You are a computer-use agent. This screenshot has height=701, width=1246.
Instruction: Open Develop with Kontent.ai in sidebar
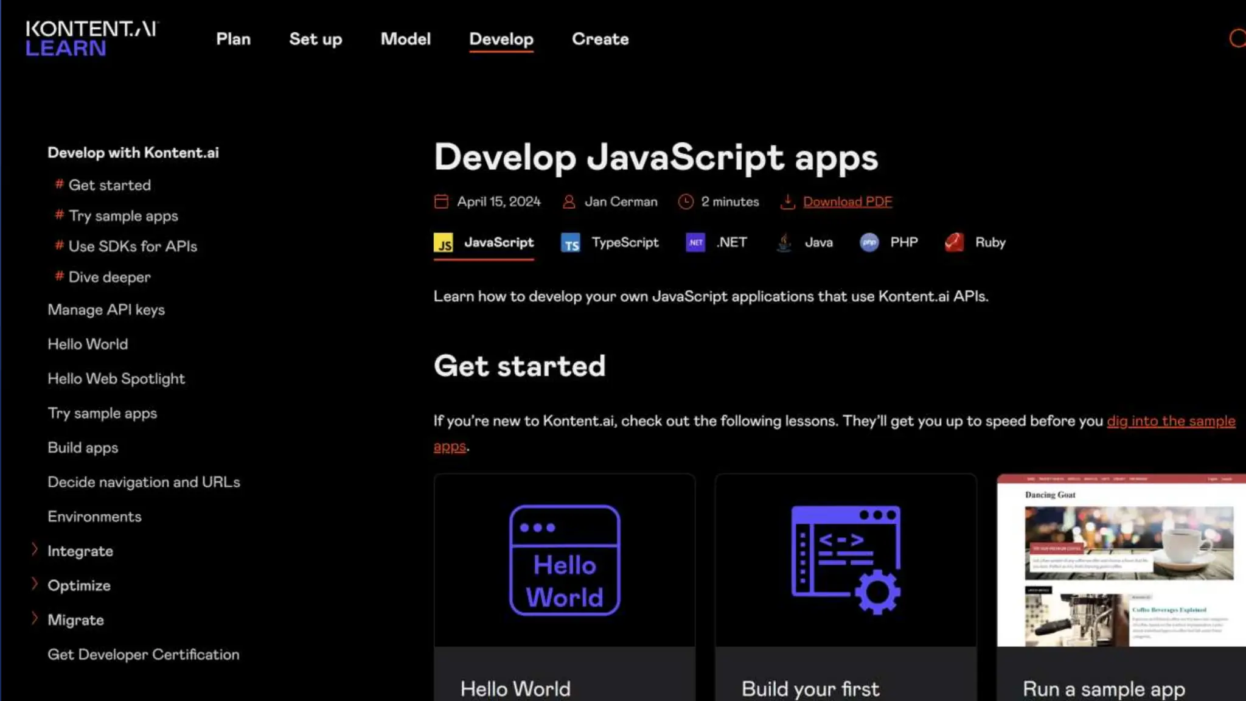(x=133, y=153)
